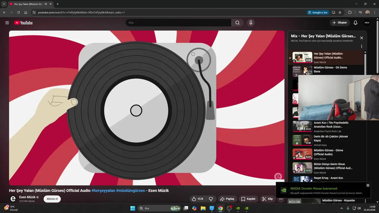
Task: Open the install-app icon in address bar
Action: [x=333, y=12]
